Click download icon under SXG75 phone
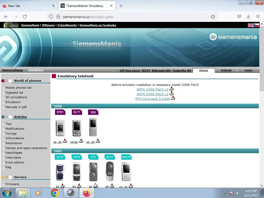Screen dimensions: 264x198 pos(131,186)
